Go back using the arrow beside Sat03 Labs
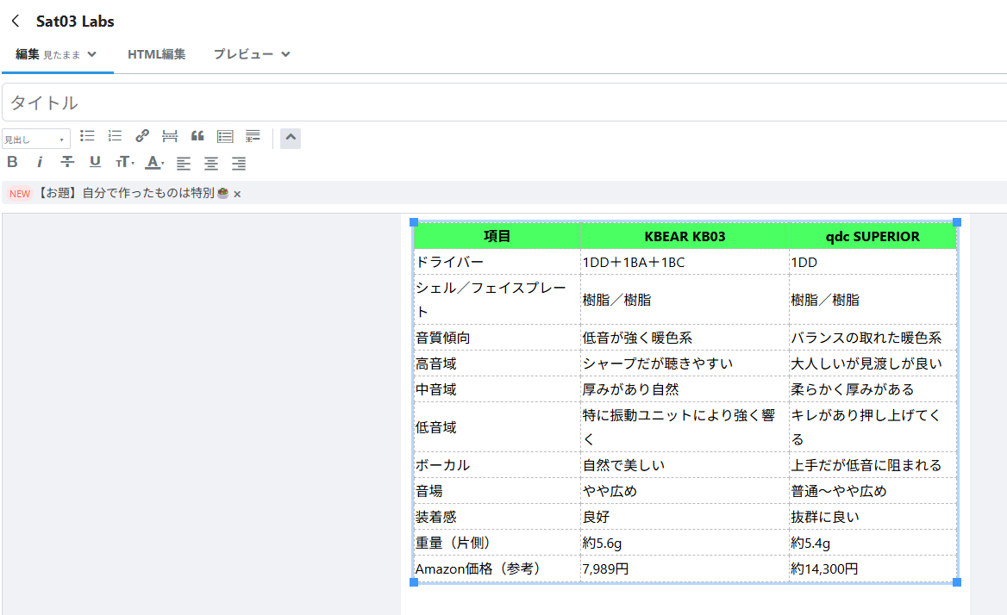Viewport: 1007px width, 615px height. click(x=16, y=21)
